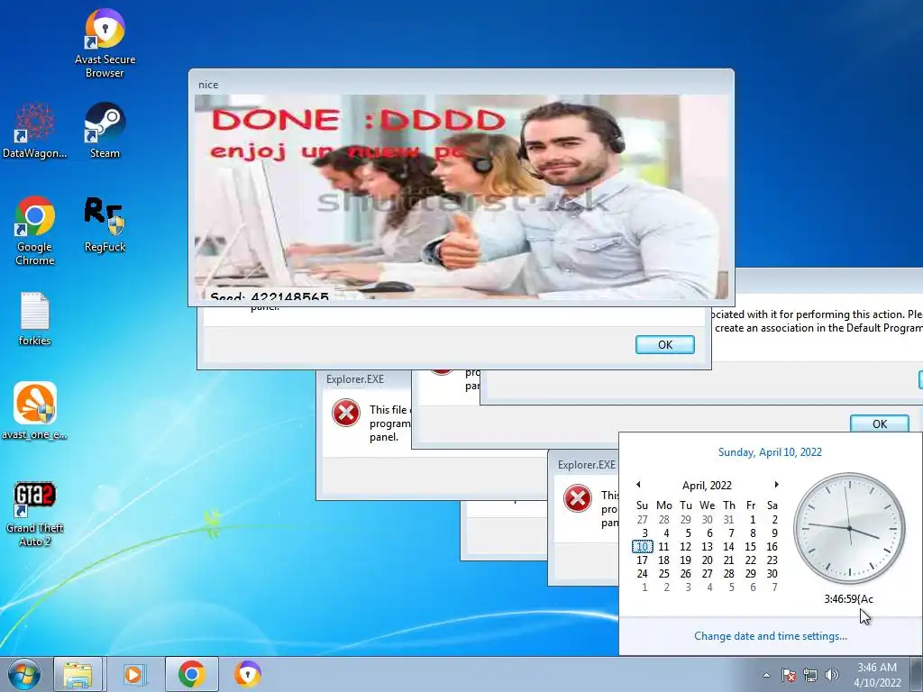This screenshot has height=692, width=923.
Task: Click the red error icon in left Explorer.EXE dialog
Action: click(x=345, y=413)
